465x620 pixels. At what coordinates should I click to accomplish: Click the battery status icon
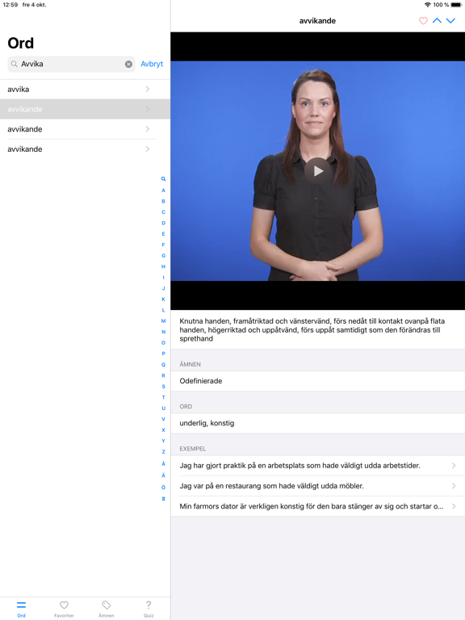(x=456, y=5)
